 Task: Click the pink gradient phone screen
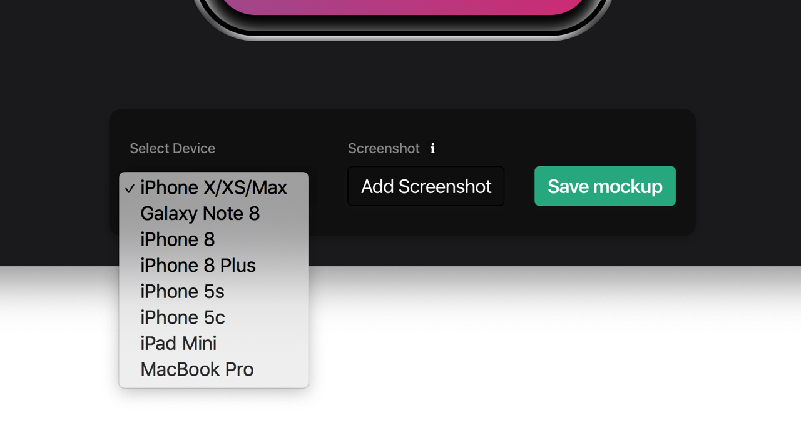pos(404,6)
